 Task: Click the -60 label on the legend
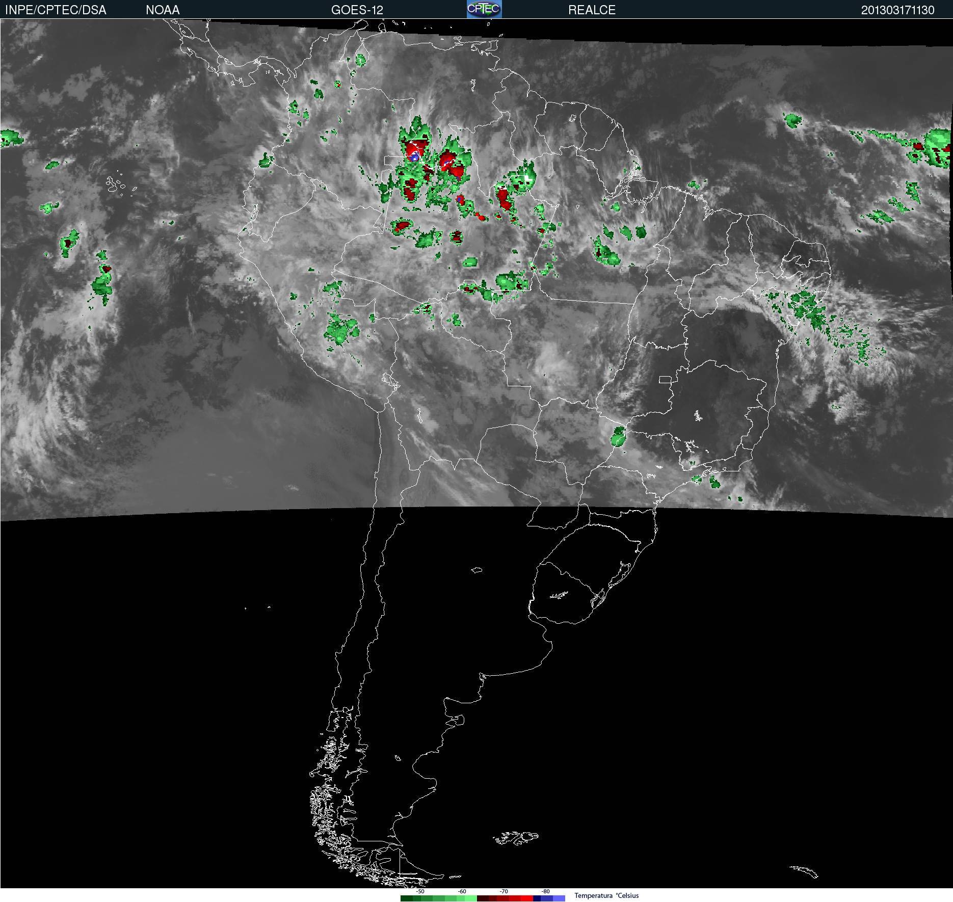462,891
